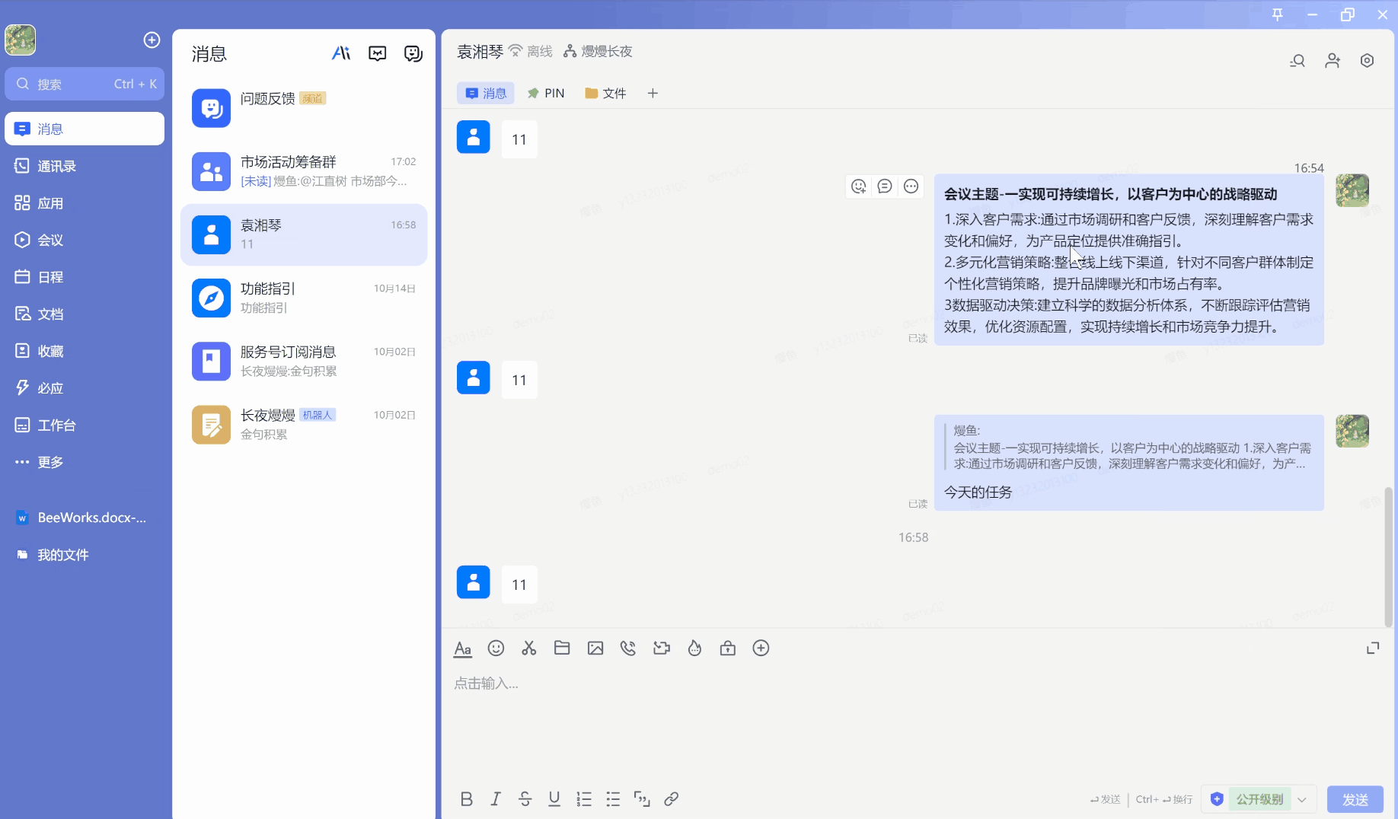Open the BeeWorks.docx file link
This screenshot has height=819, width=1398.
pos(84,517)
